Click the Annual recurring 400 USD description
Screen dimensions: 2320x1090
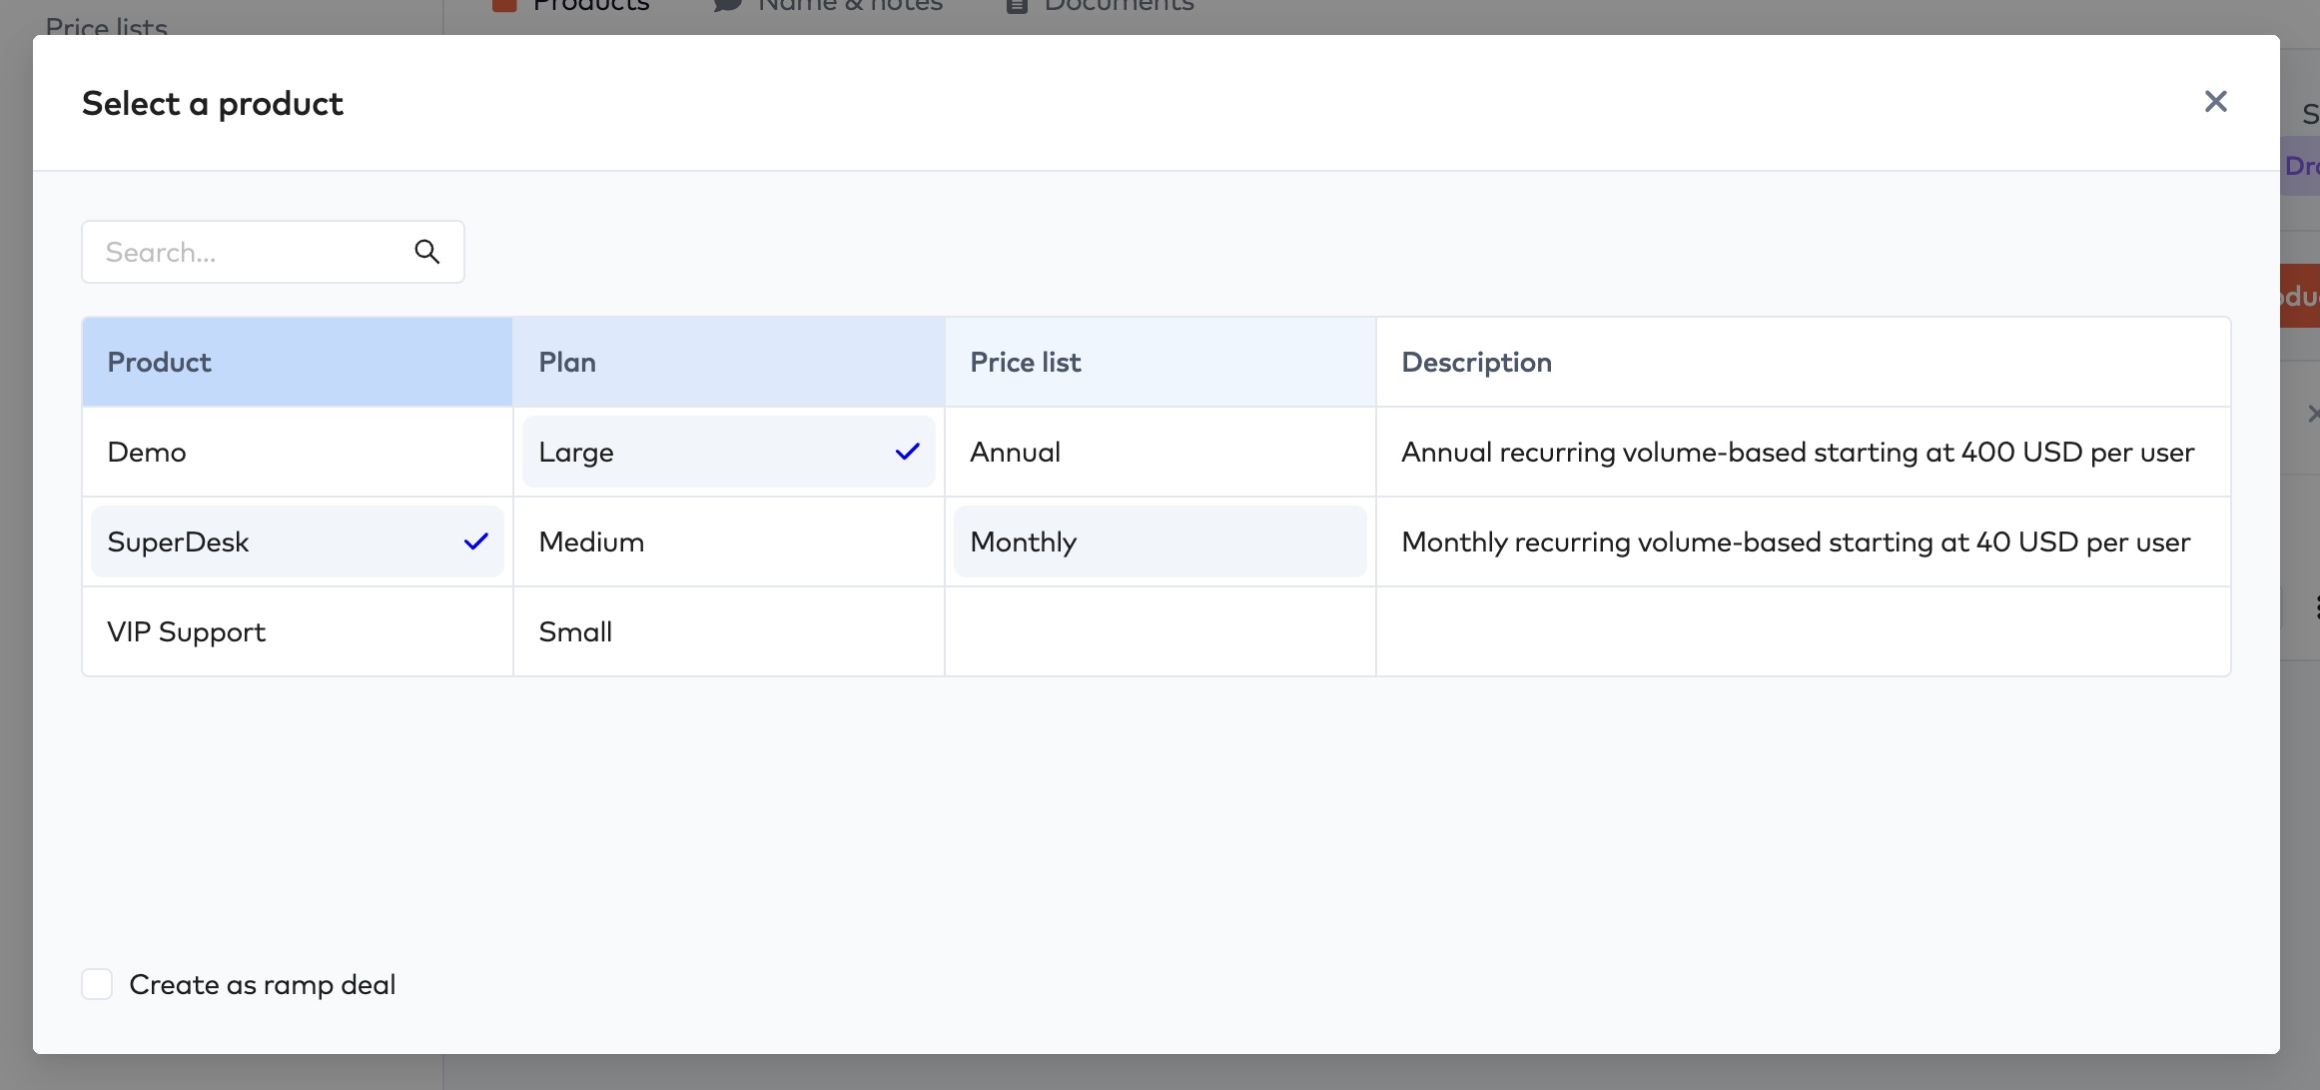[x=1798, y=452]
